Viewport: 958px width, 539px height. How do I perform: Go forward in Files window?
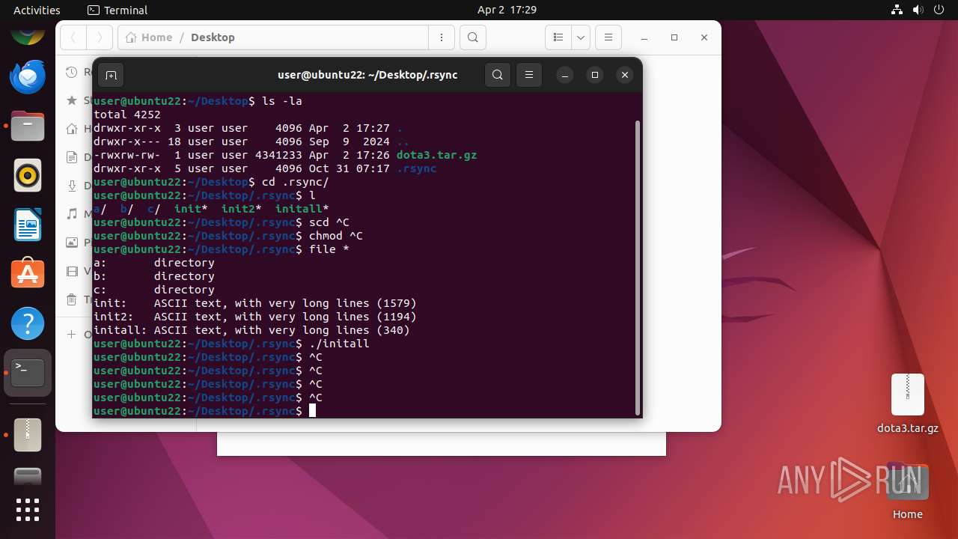(100, 37)
